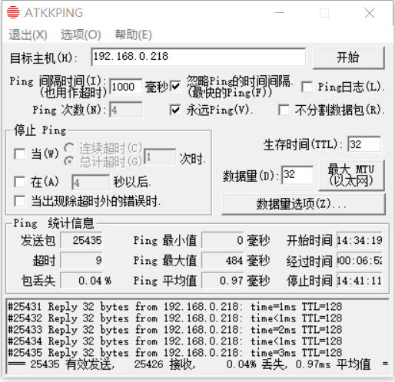Open the 退出(X) menu

click(28, 35)
